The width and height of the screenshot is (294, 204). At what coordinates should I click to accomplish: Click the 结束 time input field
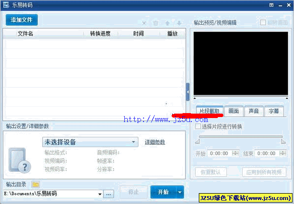[267, 154]
